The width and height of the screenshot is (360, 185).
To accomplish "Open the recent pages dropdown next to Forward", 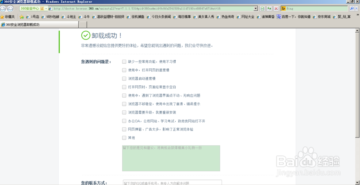I will click(x=16, y=9).
